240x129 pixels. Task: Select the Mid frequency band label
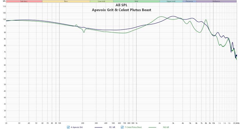[136, 1]
